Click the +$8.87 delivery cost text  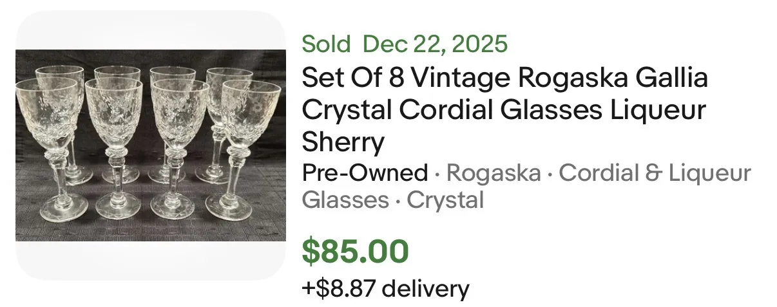pos(385,288)
